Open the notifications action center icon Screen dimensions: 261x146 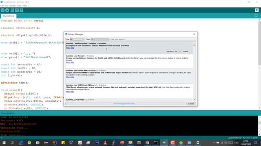click(256, 142)
